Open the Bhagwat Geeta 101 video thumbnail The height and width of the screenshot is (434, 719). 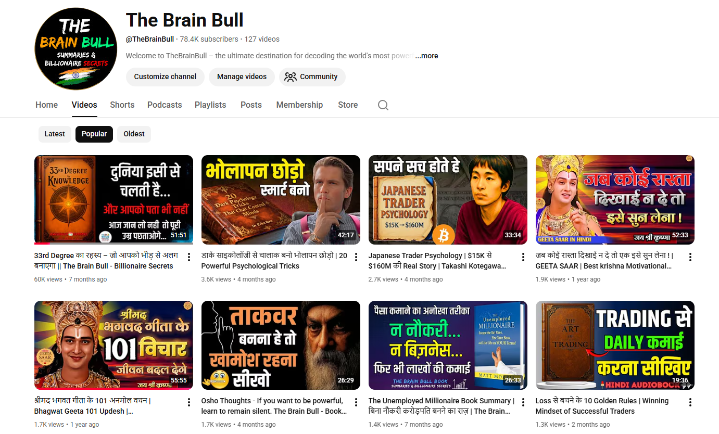(113, 345)
